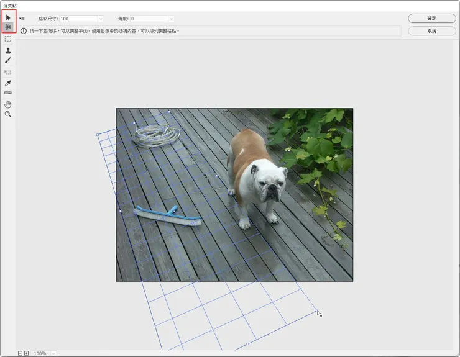
Task: Pick the Stamp tool
Action: tap(8, 50)
